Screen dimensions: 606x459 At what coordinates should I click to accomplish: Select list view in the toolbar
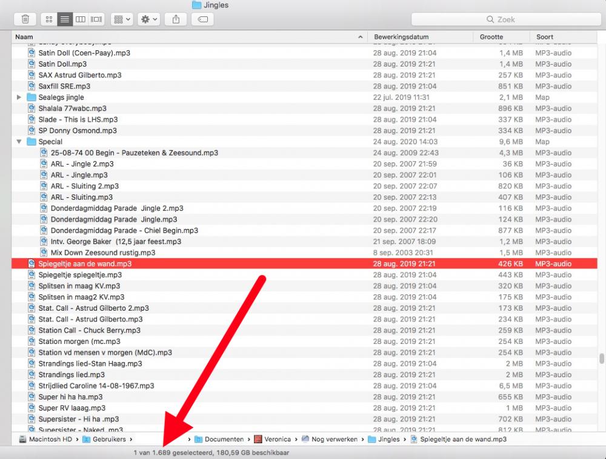point(64,19)
